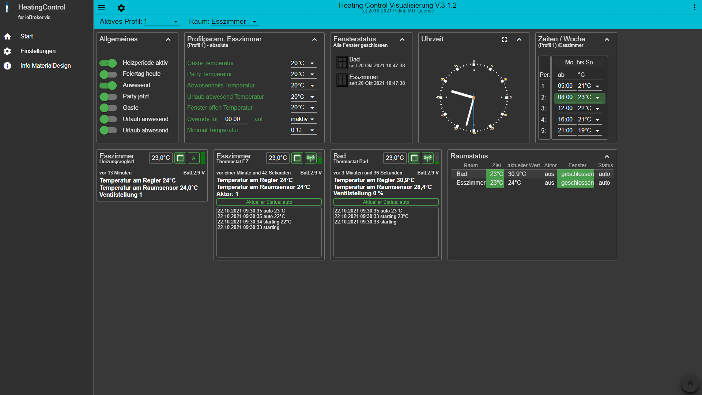Click the floating home button bottom right

(690, 383)
